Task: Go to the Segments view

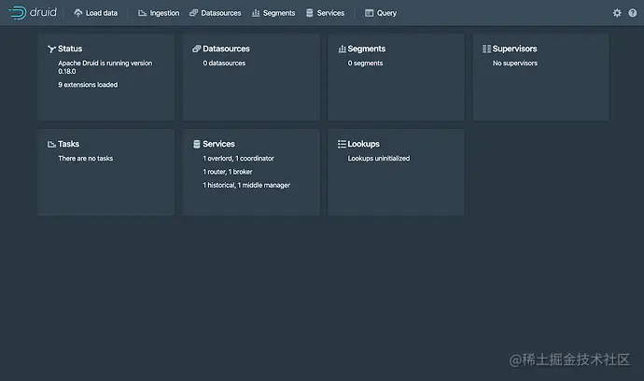Action: point(273,13)
